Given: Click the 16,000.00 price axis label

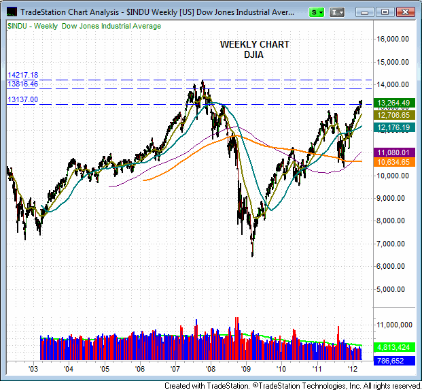Looking at the screenshot, I should 394,39.
